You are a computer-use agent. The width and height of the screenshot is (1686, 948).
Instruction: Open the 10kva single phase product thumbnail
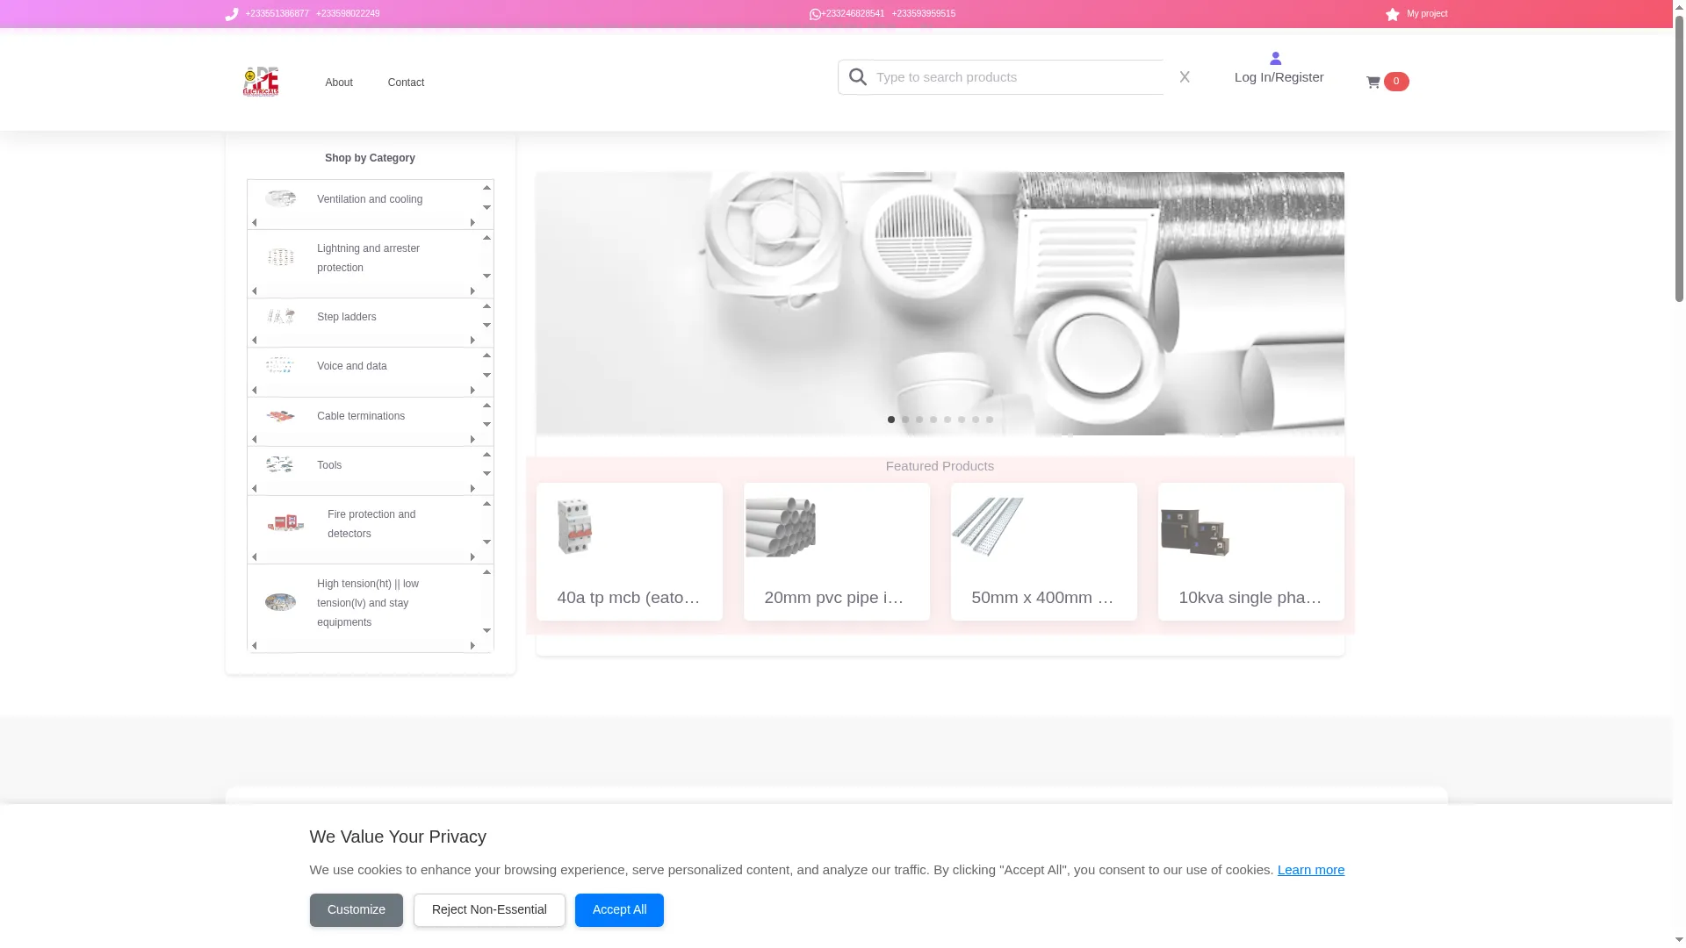tap(1195, 531)
